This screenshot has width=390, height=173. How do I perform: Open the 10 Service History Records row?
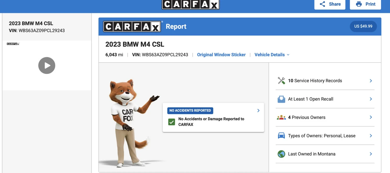tap(325, 81)
